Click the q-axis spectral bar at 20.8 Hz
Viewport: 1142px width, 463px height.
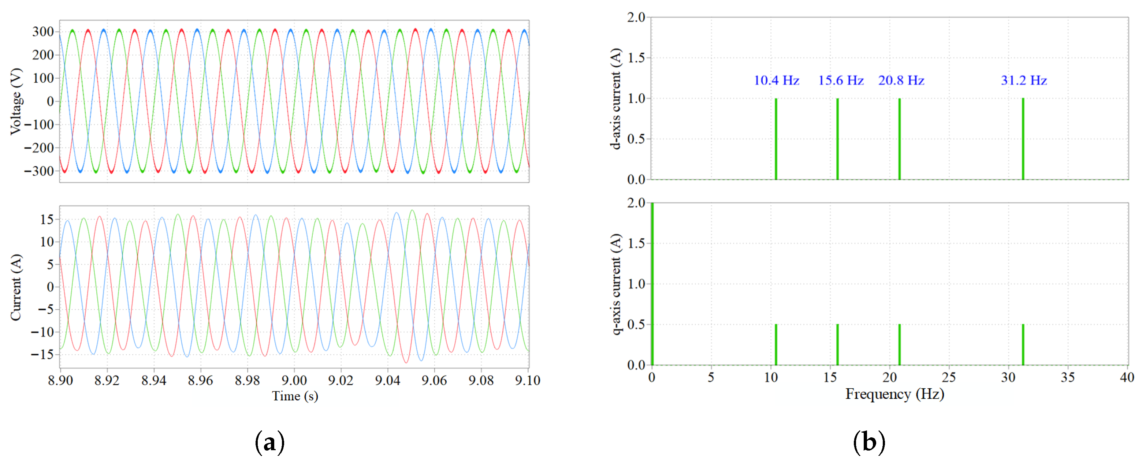(899, 345)
